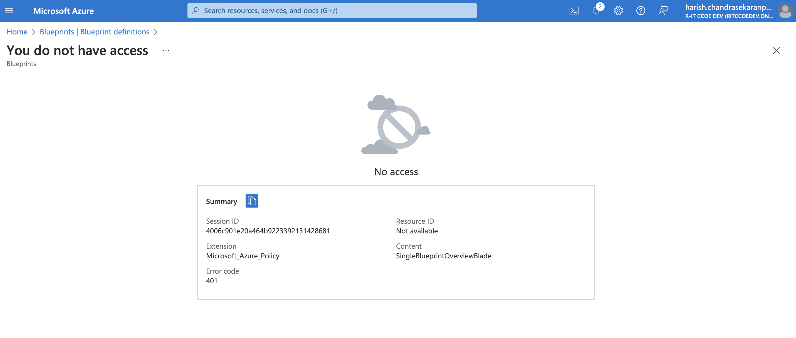Open the Help question mark menu
Screen dimensions: 796x338
point(641,11)
